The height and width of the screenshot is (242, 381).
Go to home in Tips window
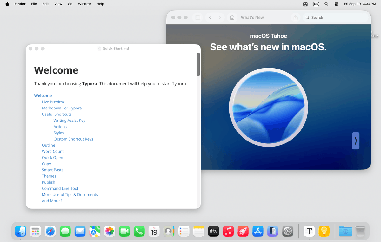click(x=232, y=18)
